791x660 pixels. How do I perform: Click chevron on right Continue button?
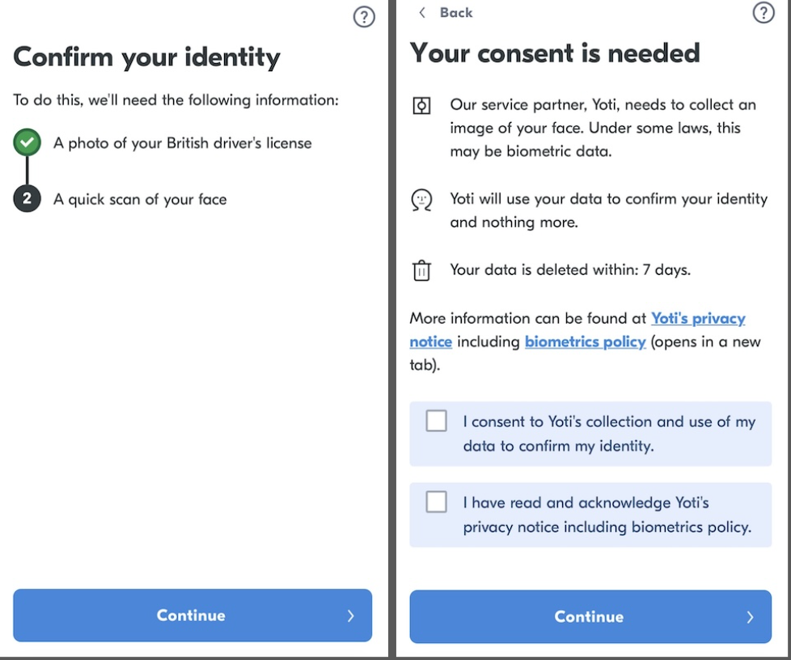click(x=750, y=617)
